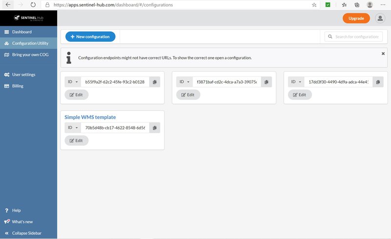Click the padlock site info icon
The image size is (391, 239).
(47, 5)
